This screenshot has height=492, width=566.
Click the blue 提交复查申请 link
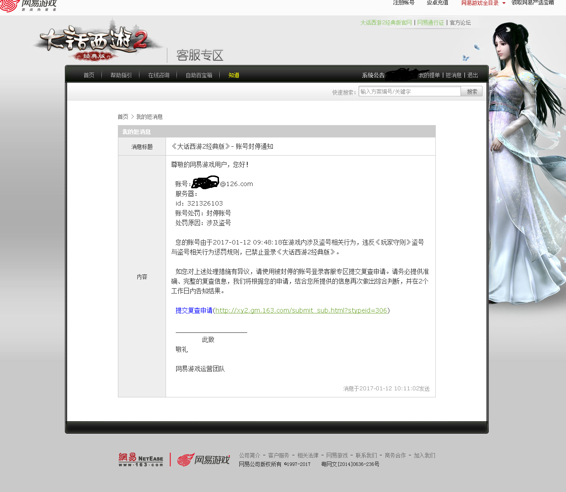194,310
